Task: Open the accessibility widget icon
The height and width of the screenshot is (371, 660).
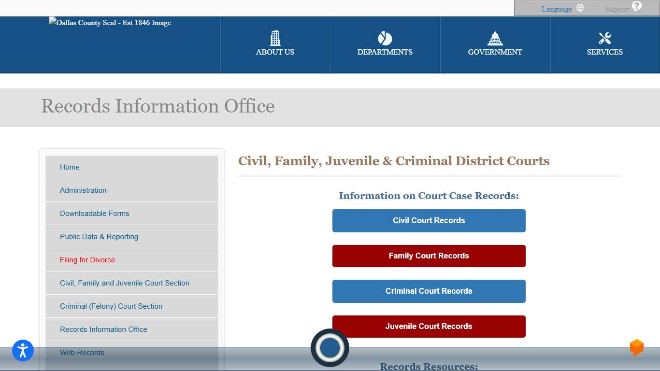Action: click(x=23, y=351)
